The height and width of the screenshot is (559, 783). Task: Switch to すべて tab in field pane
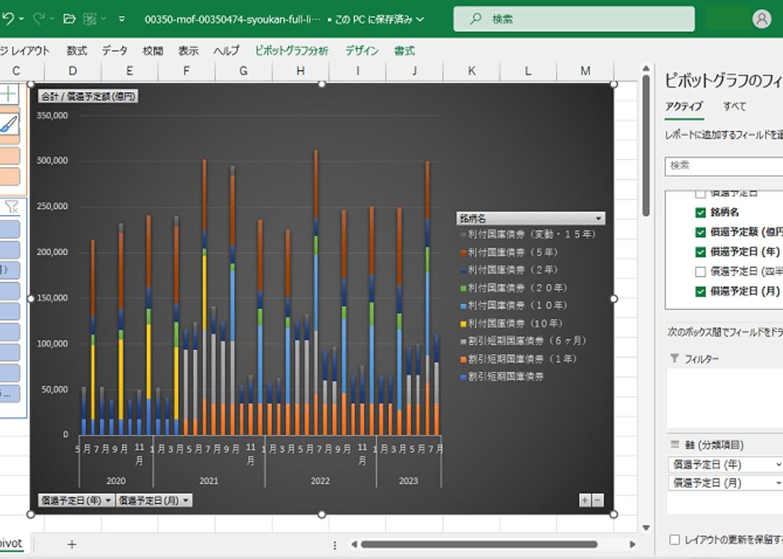tap(734, 107)
